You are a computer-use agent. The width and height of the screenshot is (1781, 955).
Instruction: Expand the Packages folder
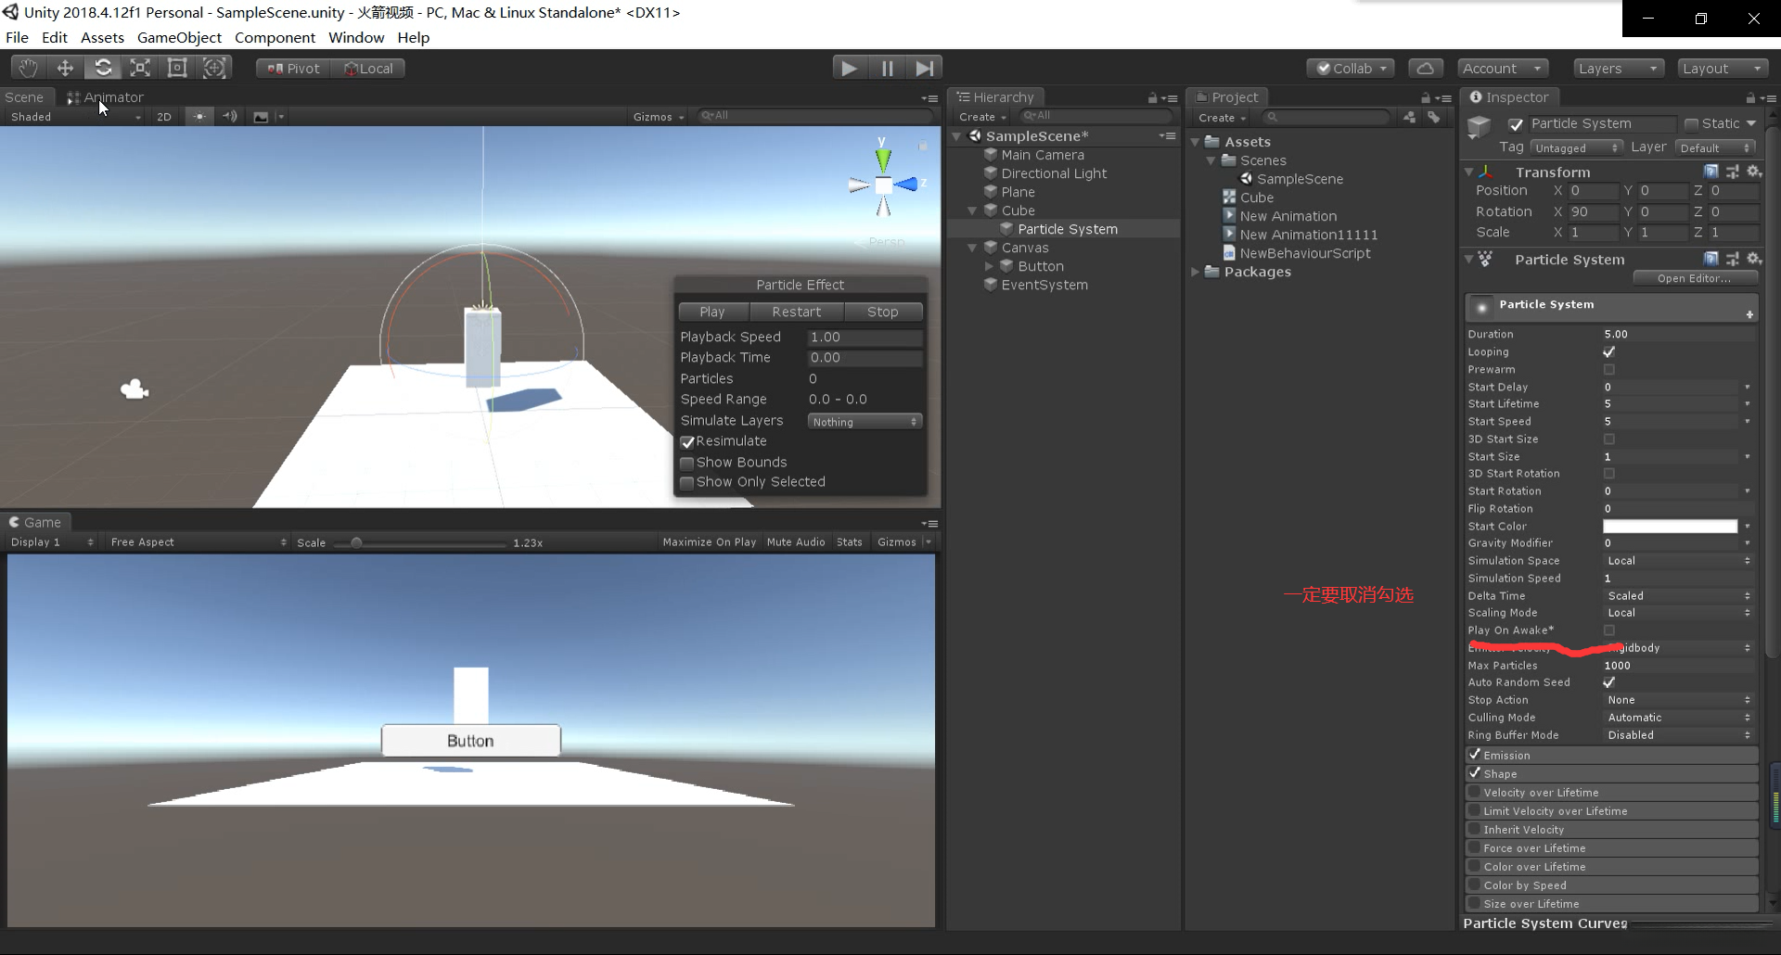pyautogui.click(x=1196, y=272)
